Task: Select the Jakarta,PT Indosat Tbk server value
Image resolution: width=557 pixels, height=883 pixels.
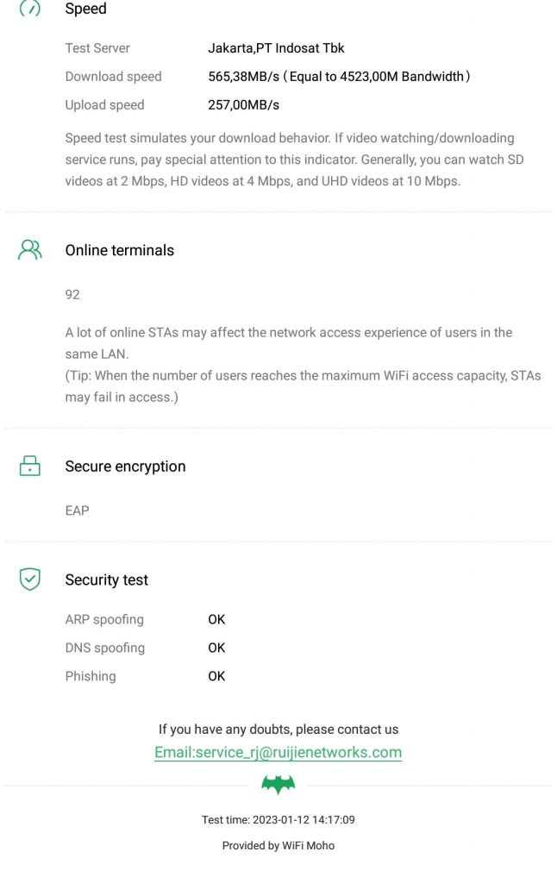Action: pos(276,48)
